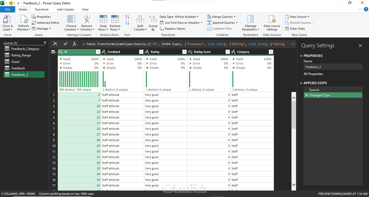
Task: Select the Guest query
Action: point(24,62)
